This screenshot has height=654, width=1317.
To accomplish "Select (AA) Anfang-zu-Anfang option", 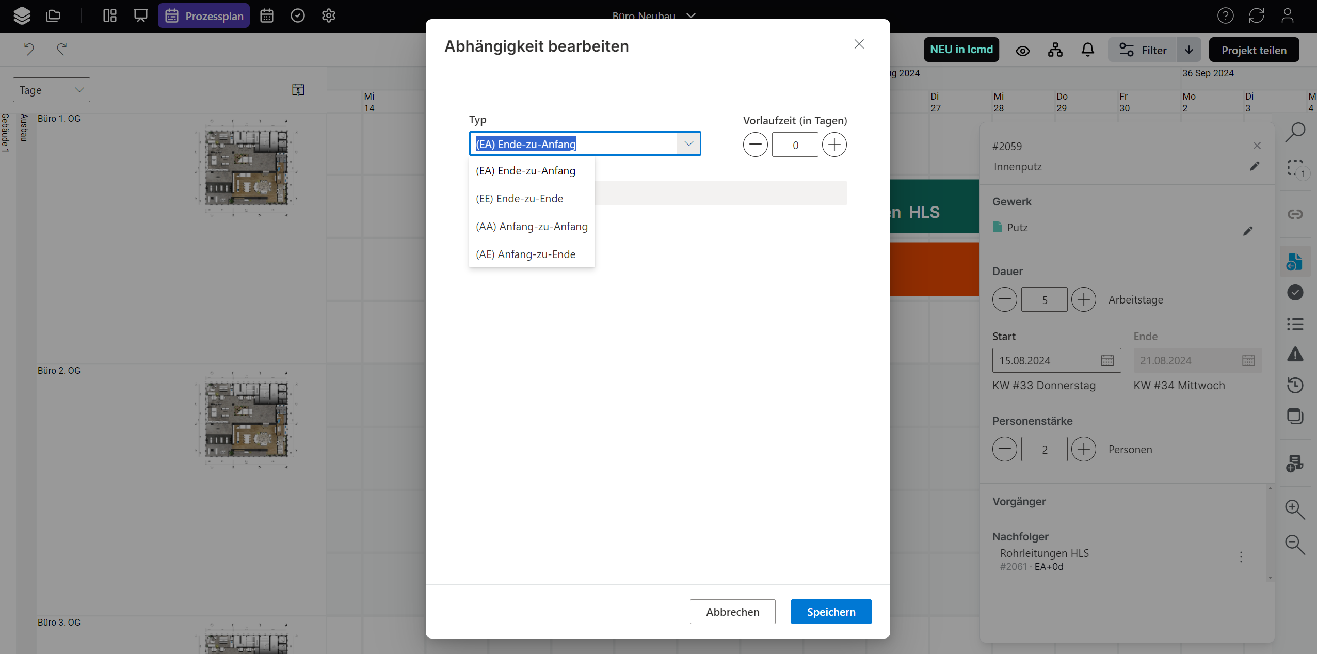I will click(532, 227).
